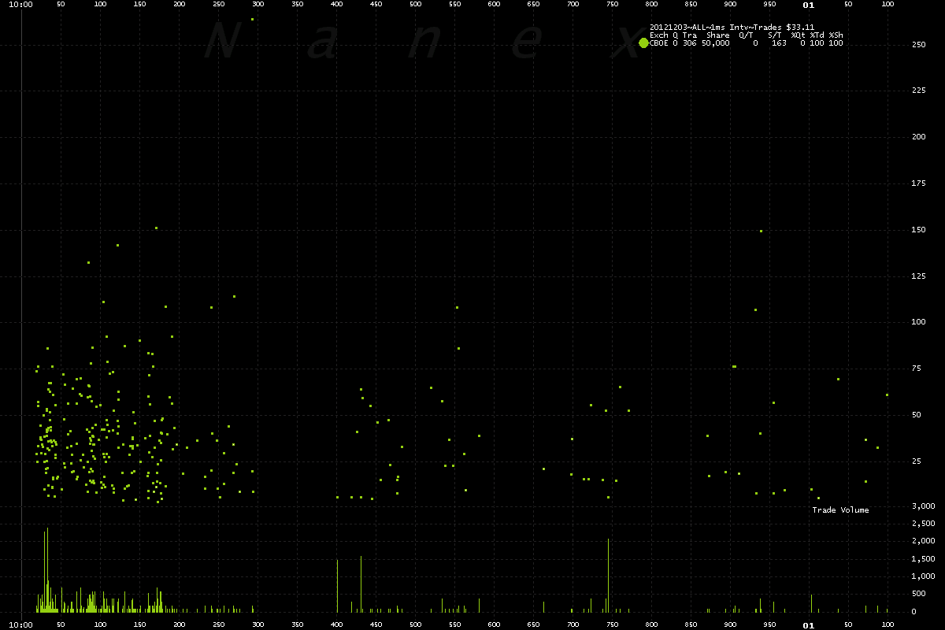Click the '600' tick on bottom time axis
The image size is (945, 630).
(494, 624)
